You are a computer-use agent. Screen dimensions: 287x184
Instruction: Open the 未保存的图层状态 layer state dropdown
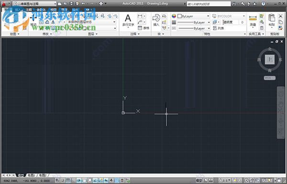(x=92, y=22)
